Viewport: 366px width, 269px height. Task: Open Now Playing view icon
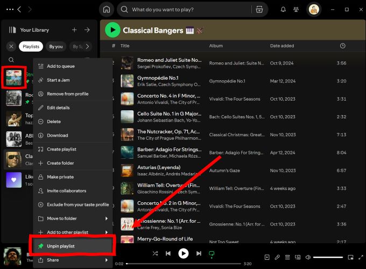tap(267, 257)
